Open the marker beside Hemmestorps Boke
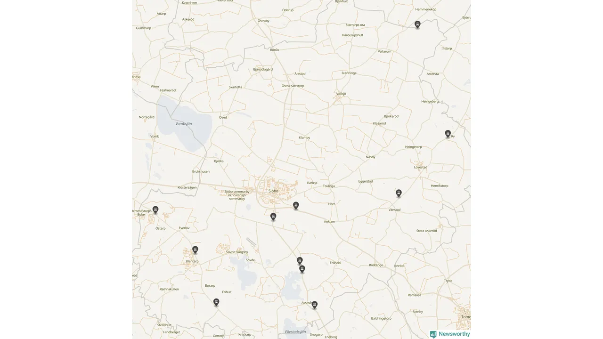The width and height of the screenshot is (603, 339). click(x=155, y=210)
